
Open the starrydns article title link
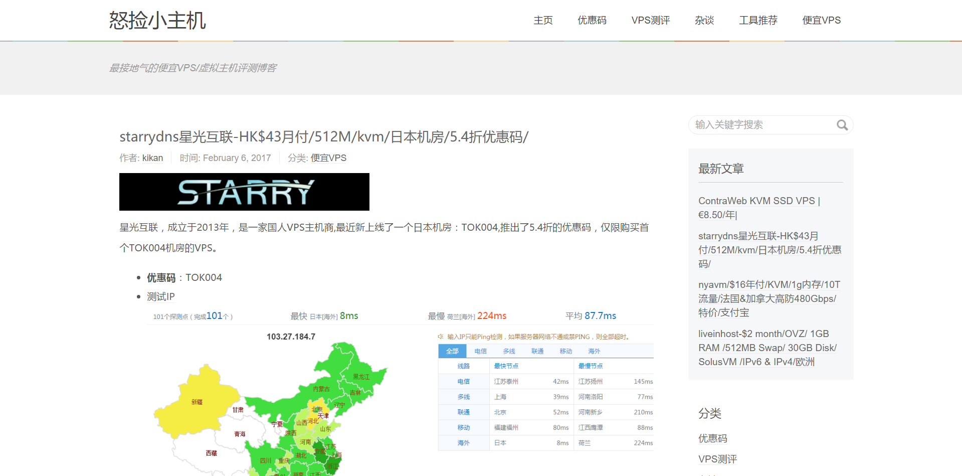324,136
